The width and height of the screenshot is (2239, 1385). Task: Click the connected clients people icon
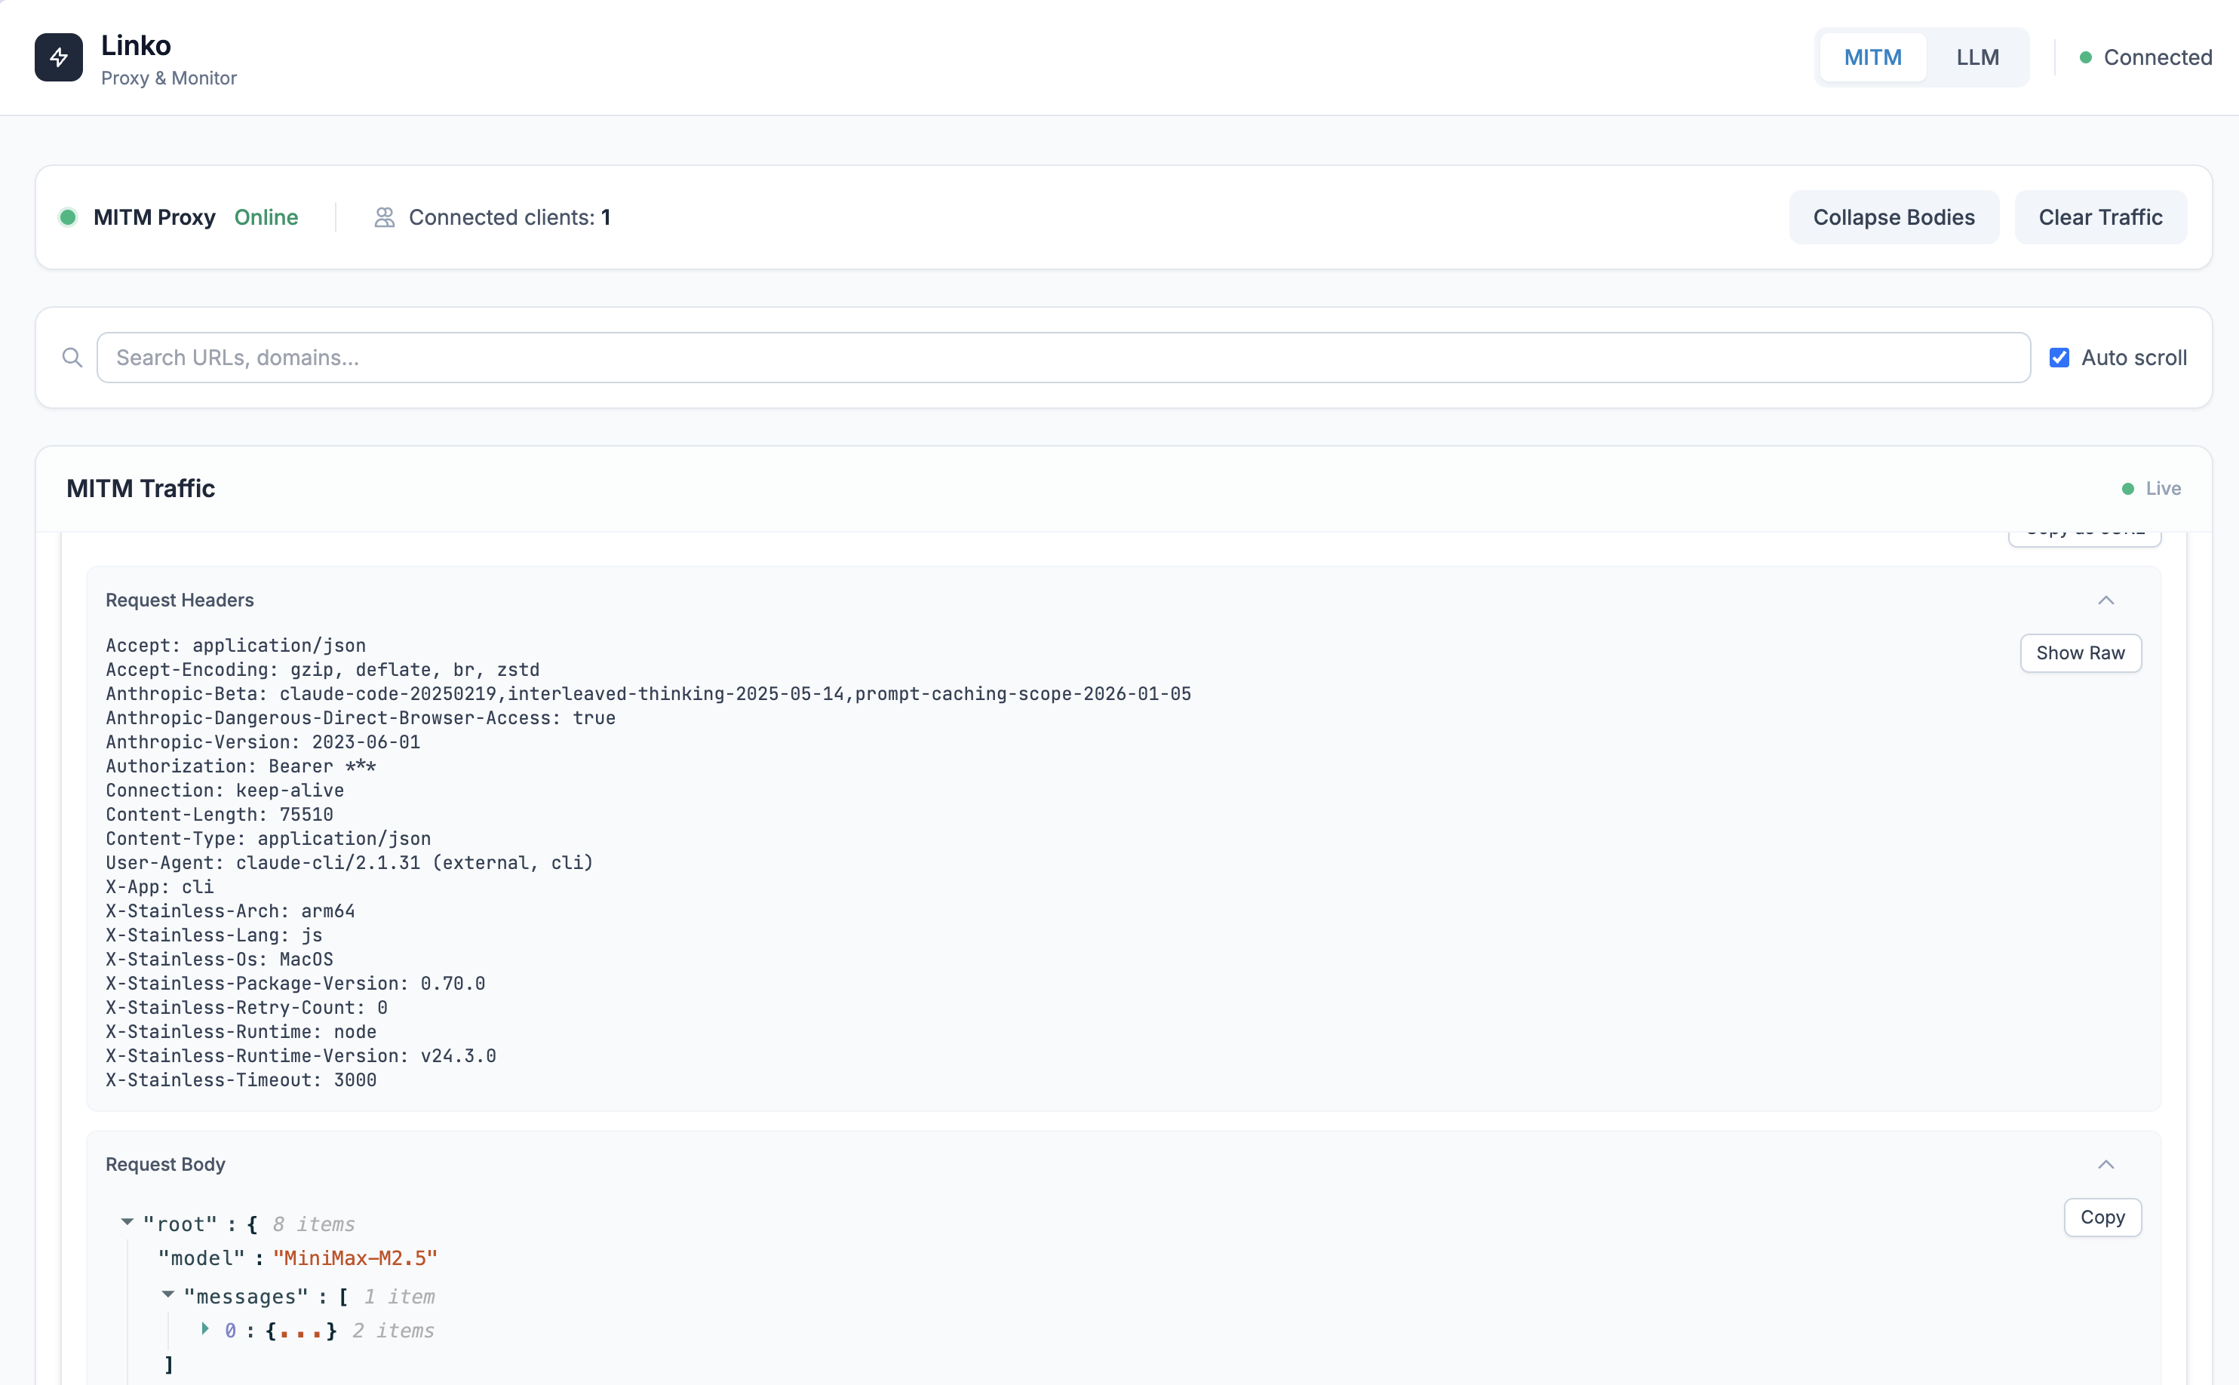pos(384,217)
